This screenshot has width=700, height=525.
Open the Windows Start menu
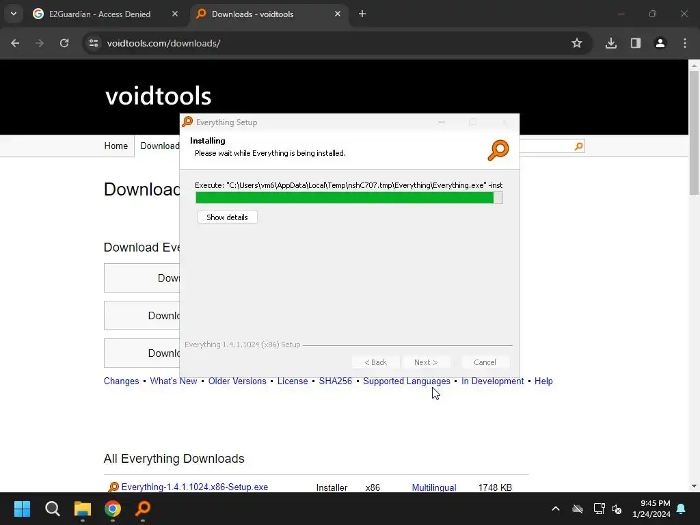coord(22,509)
